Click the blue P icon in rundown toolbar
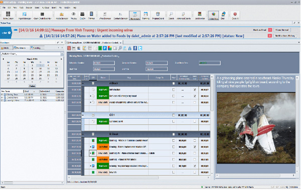This screenshot has width=301, height=190. click(105, 48)
